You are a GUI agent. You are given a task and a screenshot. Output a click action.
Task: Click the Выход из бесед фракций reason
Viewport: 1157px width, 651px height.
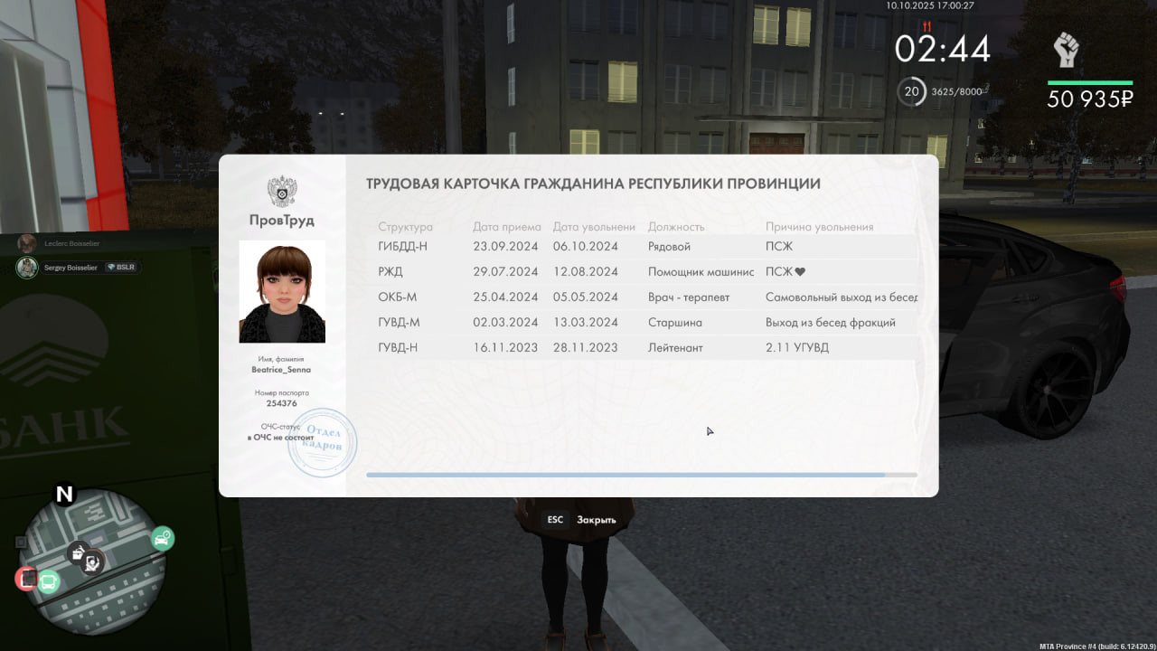coord(831,322)
